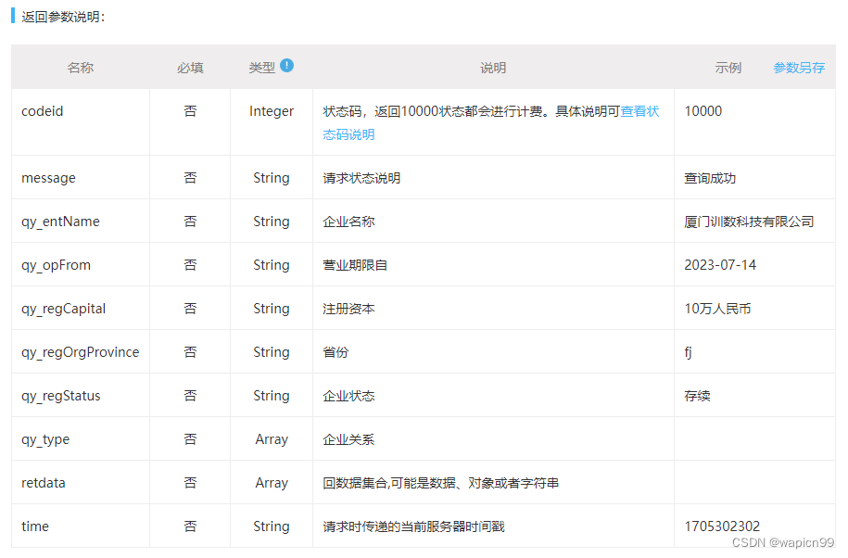Viewport: 848px width, 558px height.
Task: Select the message parameter name
Action: (49, 178)
